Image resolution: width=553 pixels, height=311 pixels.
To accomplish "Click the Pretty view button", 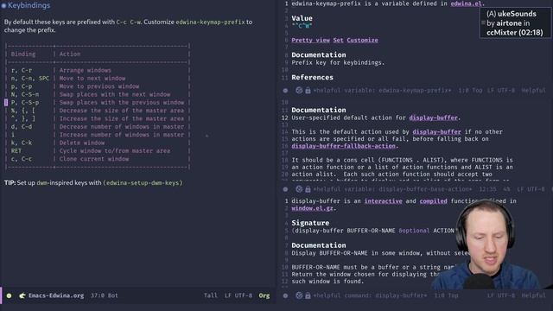I will pyautogui.click(x=310, y=41).
